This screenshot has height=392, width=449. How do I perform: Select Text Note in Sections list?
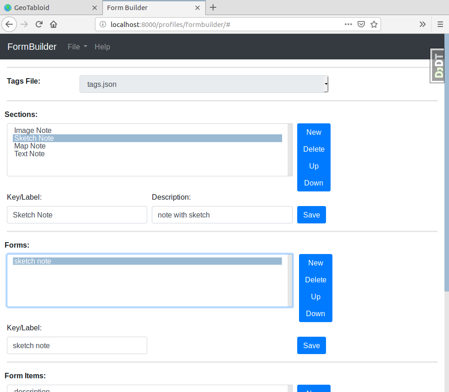coord(148,154)
